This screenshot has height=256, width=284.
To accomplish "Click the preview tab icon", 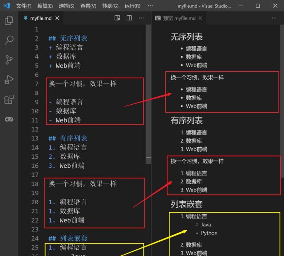I will 158,18.
